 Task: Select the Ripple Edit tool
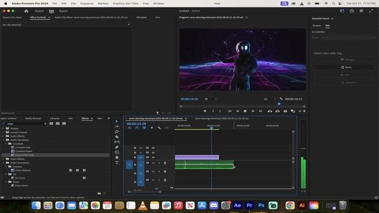(x=117, y=131)
